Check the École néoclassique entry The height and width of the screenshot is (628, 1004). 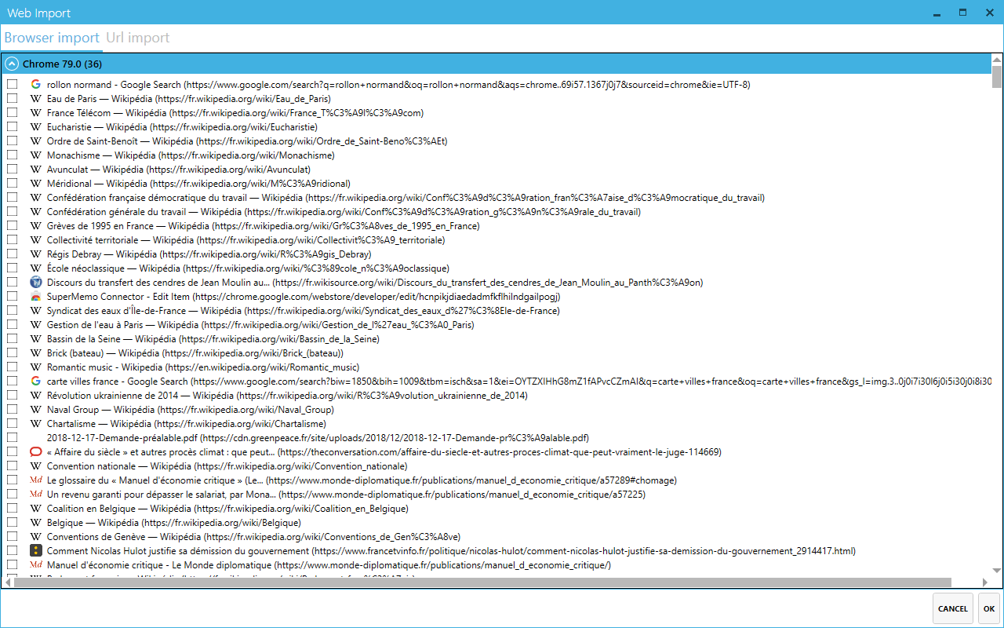tap(13, 268)
